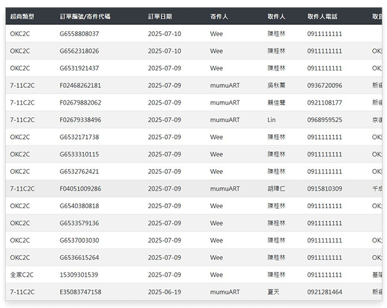Viewport: 387px width, 308px height.
Task: Click phone number 0921108177
Action: [325, 103]
